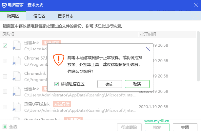This screenshot has width=201, height=135.
Task: Cancel the dialog with 取消 button
Action: [137, 84]
